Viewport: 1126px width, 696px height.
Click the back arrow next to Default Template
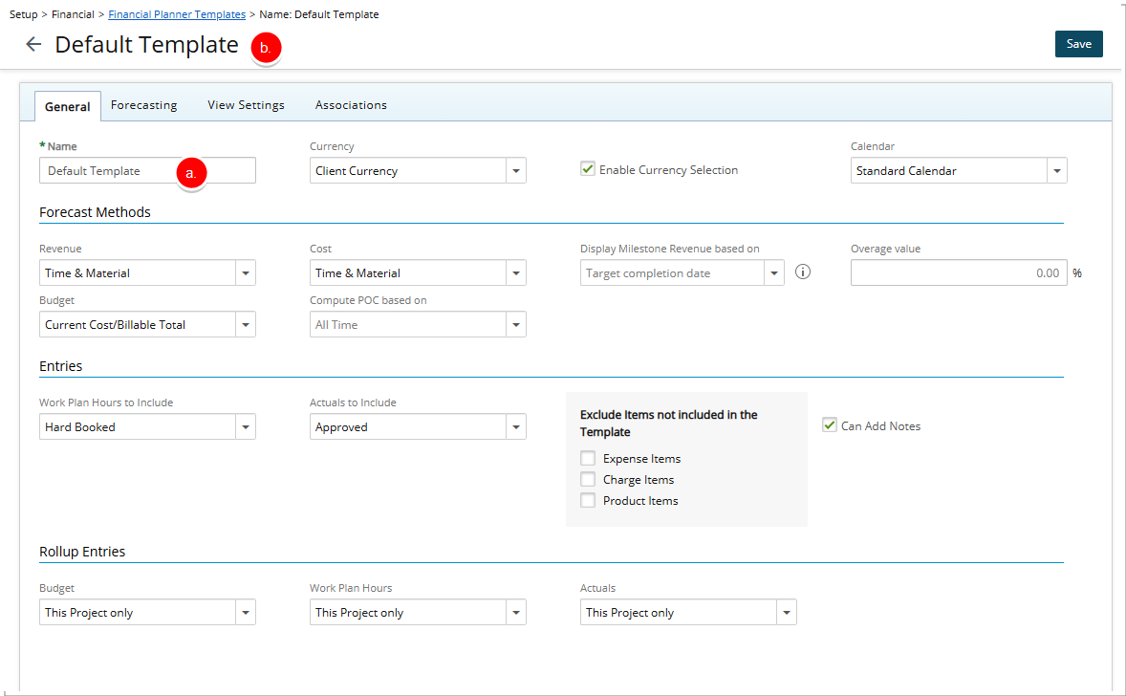coord(33,44)
